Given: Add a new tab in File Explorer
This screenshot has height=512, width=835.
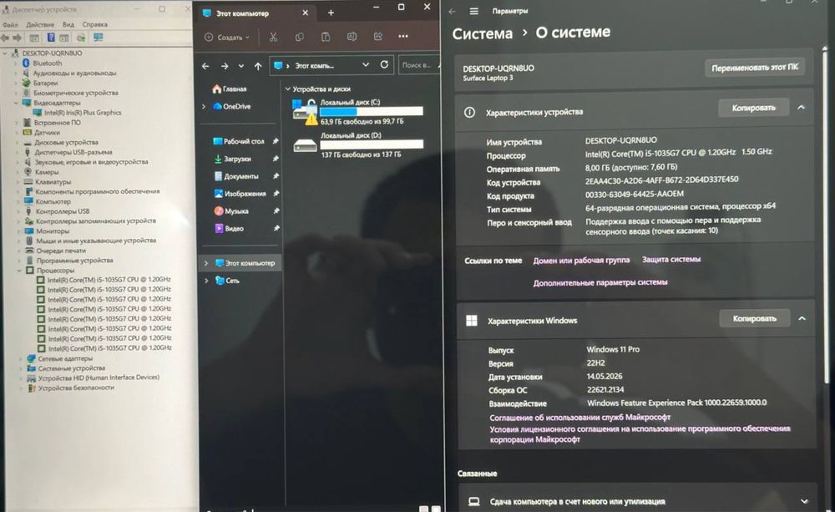Looking at the screenshot, I should point(331,13).
